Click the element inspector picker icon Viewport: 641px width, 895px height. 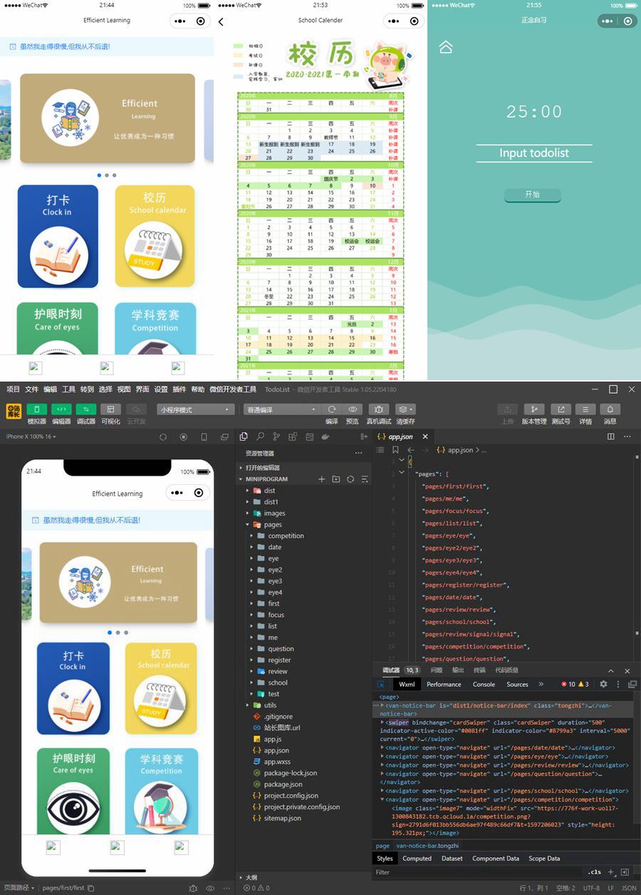point(381,685)
